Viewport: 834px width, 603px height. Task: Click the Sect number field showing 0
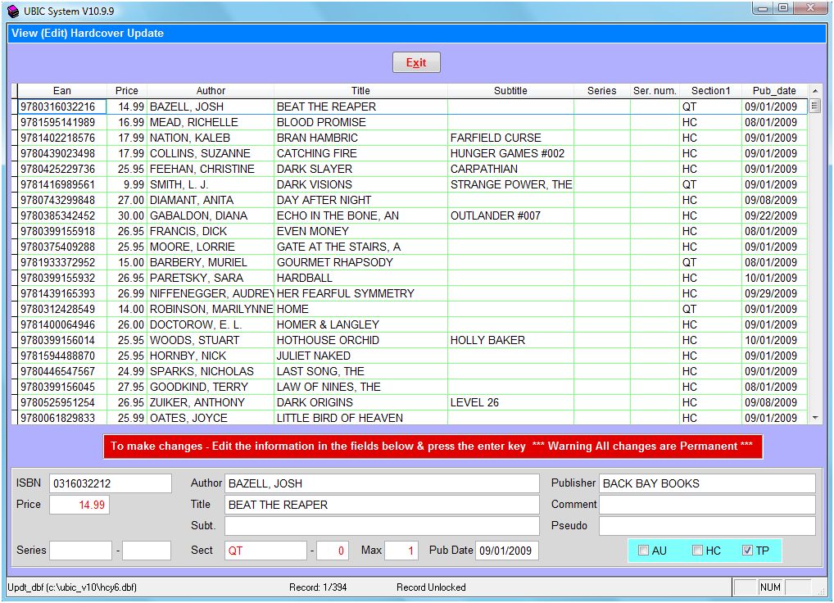coord(333,551)
